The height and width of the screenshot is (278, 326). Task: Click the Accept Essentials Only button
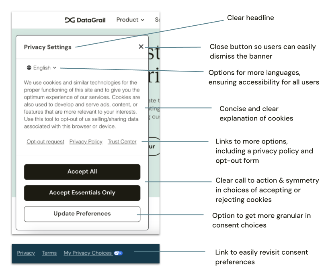tap(82, 193)
